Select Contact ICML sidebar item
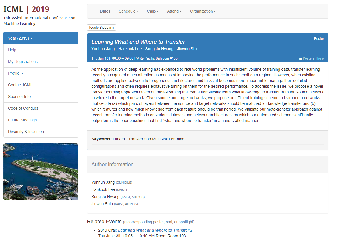 tap(41, 85)
